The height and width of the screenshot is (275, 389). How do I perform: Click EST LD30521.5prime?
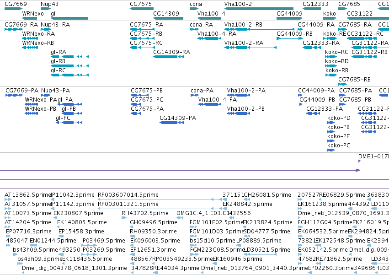pos(260,254)
